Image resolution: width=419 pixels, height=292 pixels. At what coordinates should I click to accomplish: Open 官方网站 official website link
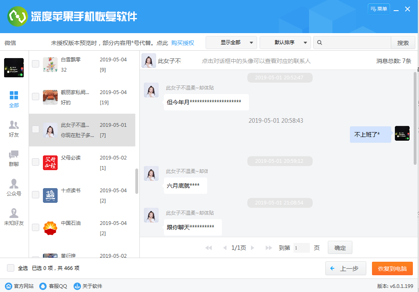pyautogui.click(x=20, y=286)
